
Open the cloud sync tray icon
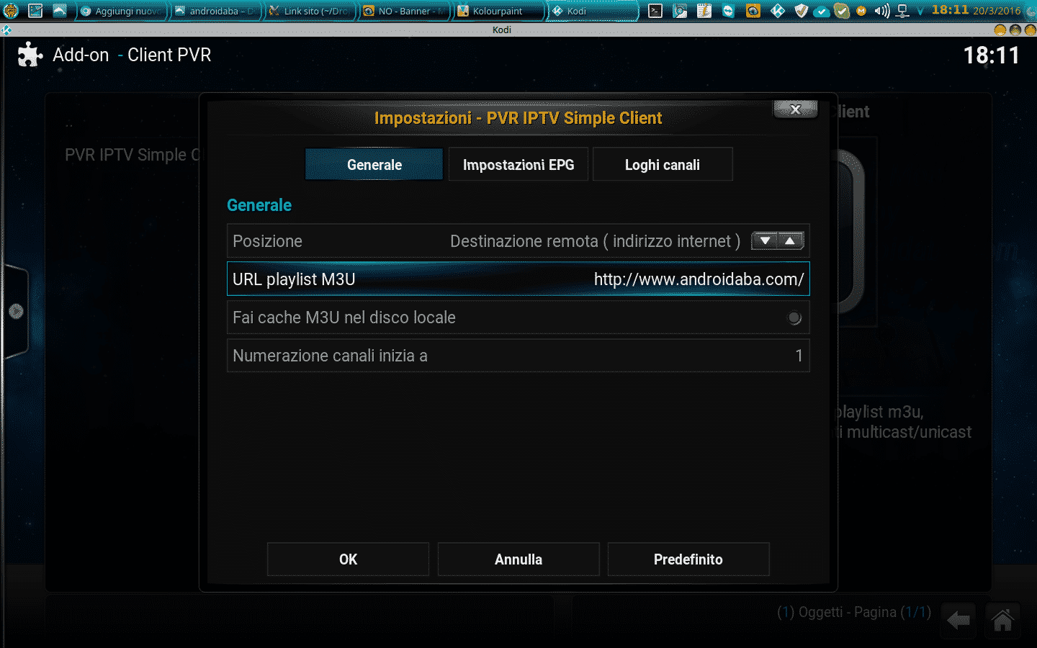coord(821,12)
